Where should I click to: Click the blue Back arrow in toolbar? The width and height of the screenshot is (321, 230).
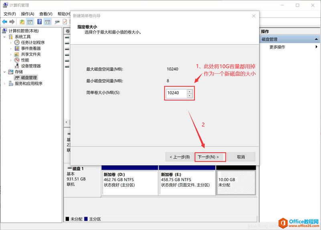(4, 22)
